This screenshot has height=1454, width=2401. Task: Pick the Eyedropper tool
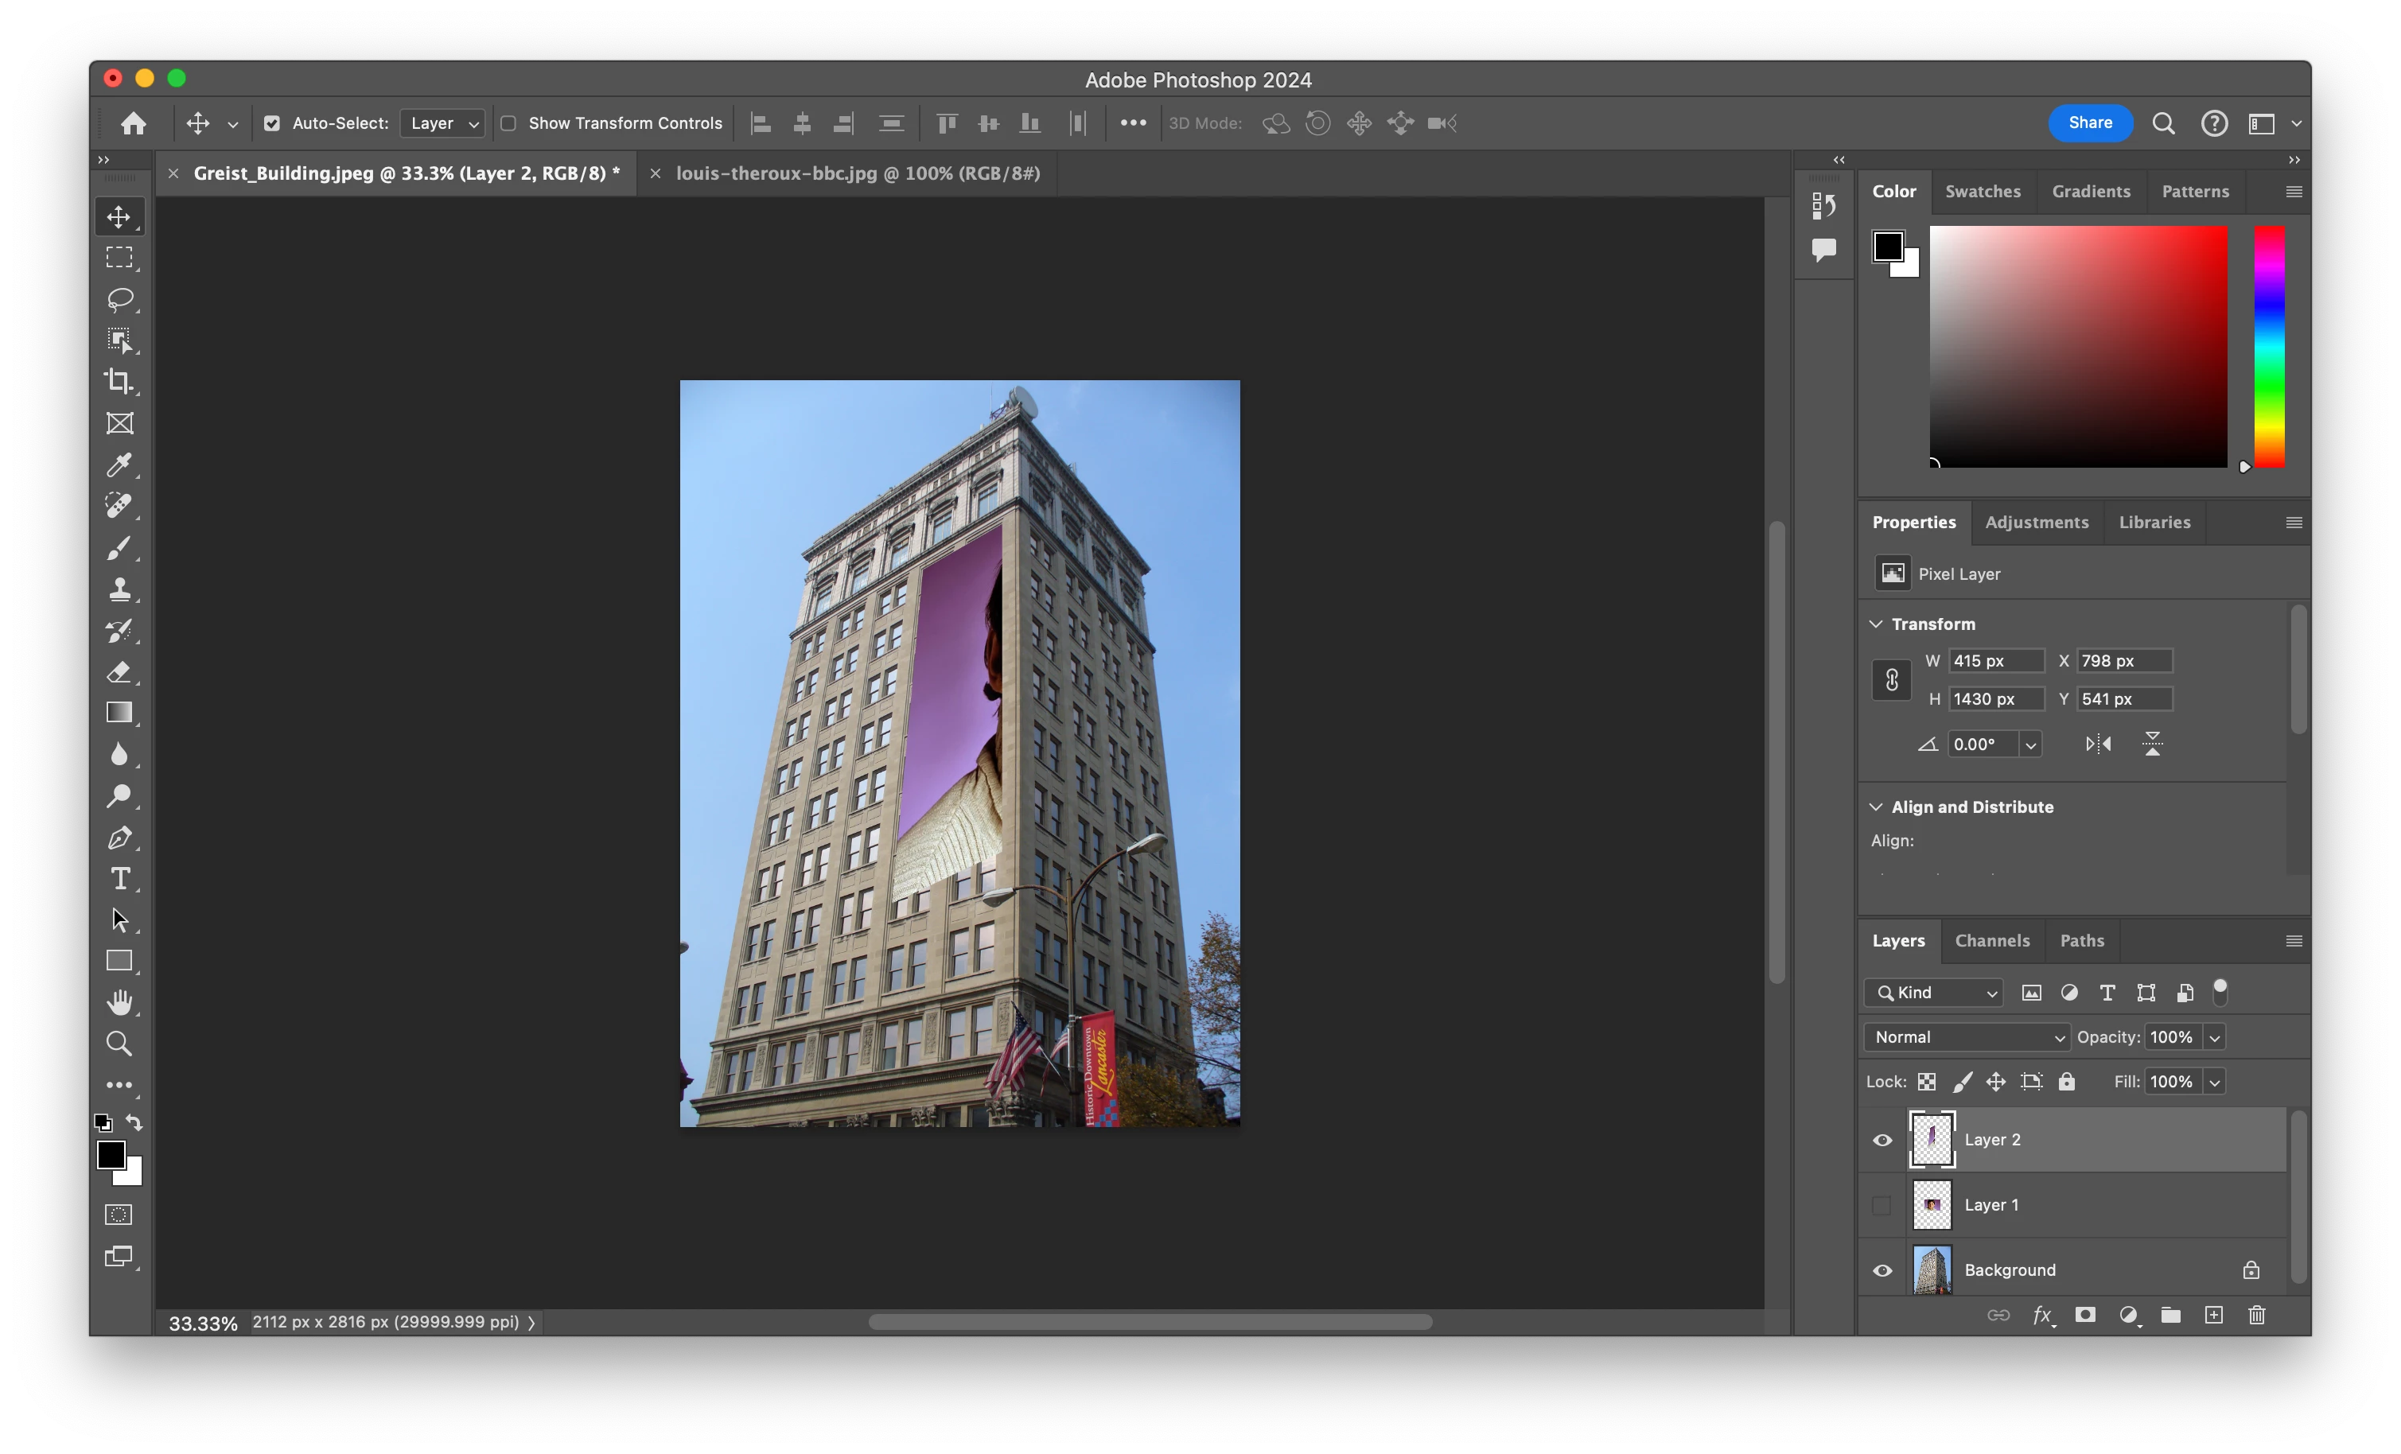[x=120, y=465]
